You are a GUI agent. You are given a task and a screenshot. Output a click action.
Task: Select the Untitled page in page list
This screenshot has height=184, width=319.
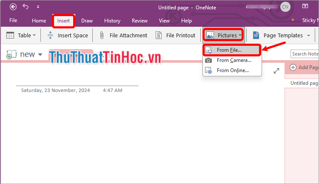click(302, 83)
